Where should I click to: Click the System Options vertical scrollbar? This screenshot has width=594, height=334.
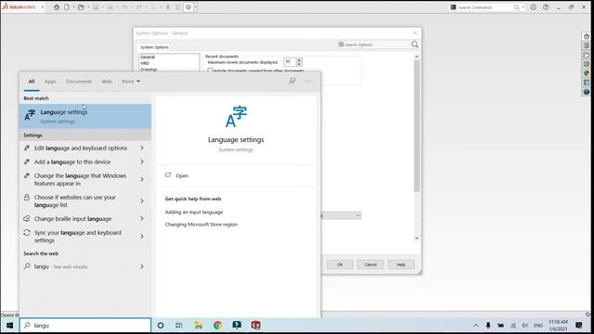click(x=417, y=125)
